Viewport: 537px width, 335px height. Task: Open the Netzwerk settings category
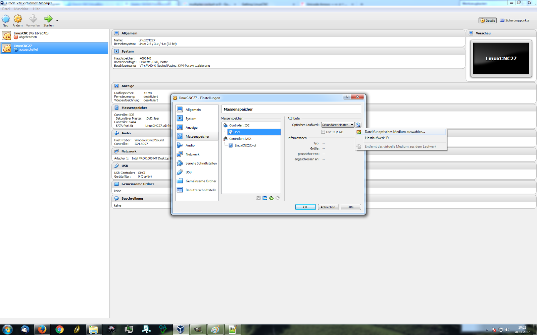pyautogui.click(x=197, y=154)
